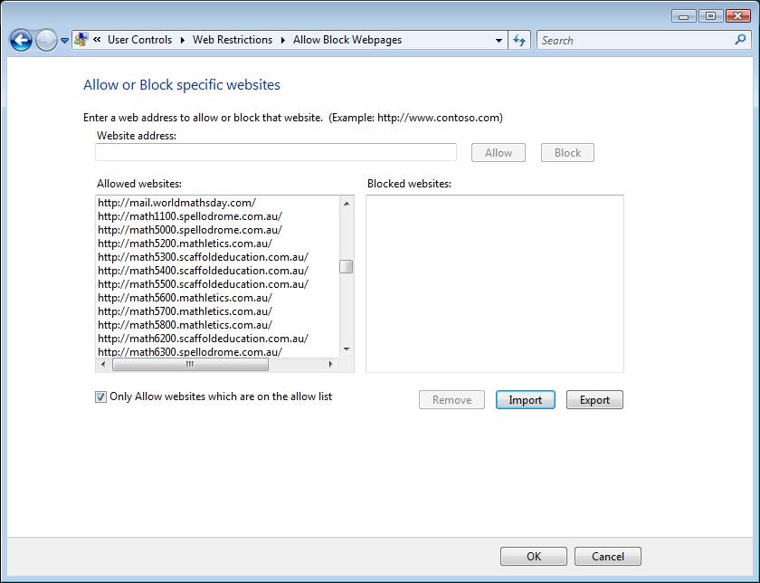The height and width of the screenshot is (583, 760).
Task: Toggle Only Allow websites on allow list checkbox
Action: tap(100, 397)
